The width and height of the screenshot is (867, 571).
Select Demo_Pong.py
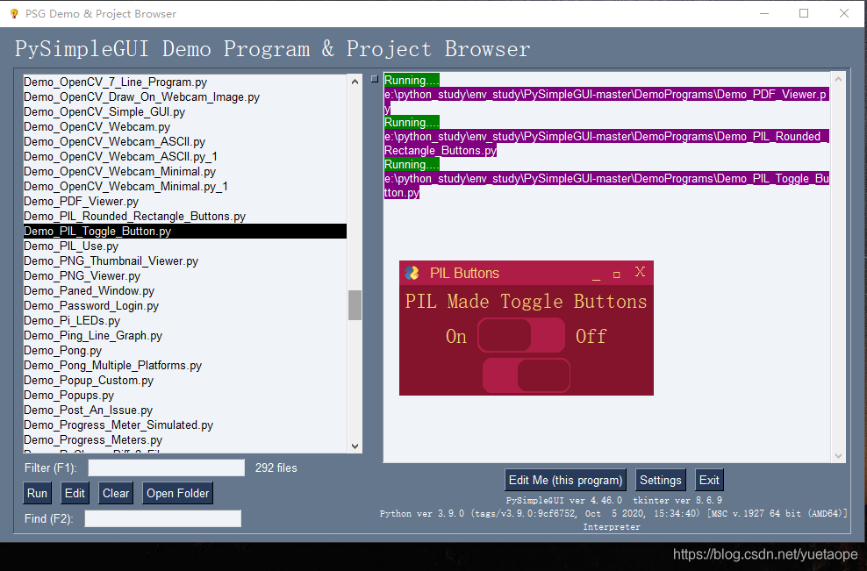pos(184,351)
